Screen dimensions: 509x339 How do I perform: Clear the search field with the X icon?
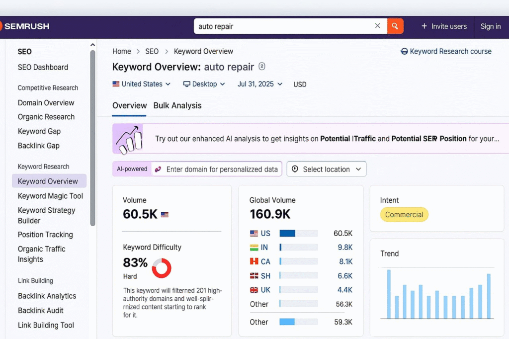pyautogui.click(x=378, y=26)
